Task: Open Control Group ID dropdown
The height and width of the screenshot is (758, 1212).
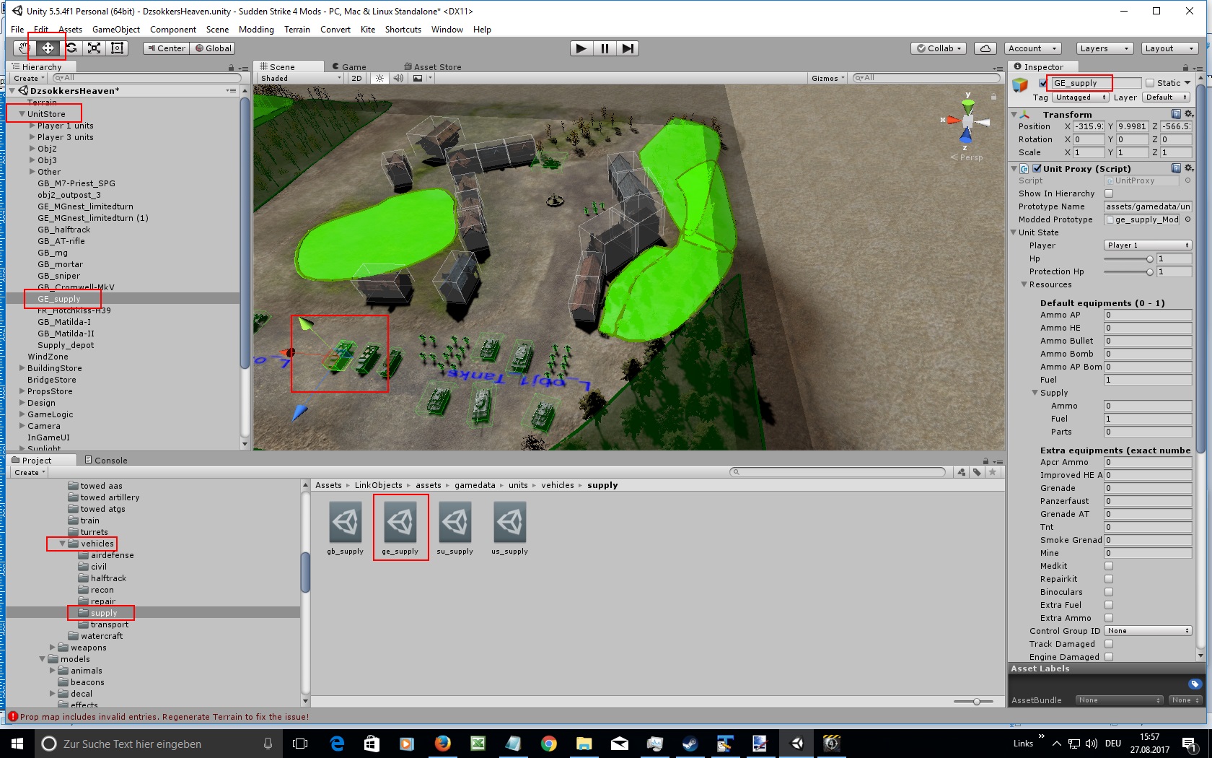Action: pyautogui.click(x=1147, y=631)
